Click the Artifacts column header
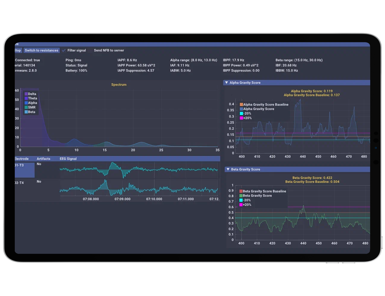 [43, 159]
